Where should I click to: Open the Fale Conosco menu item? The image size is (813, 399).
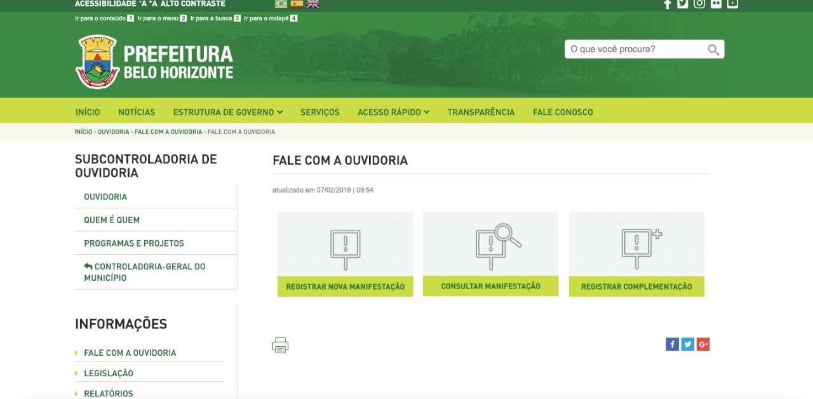coord(563,112)
